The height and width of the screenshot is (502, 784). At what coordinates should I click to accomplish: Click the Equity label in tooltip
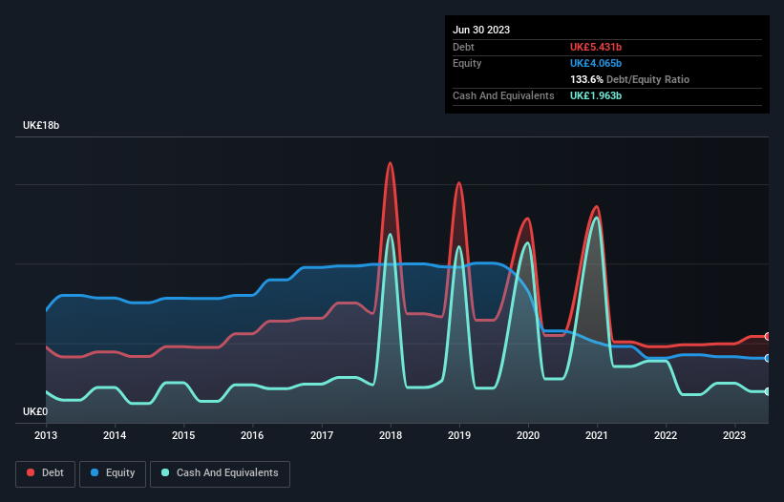pos(467,63)
